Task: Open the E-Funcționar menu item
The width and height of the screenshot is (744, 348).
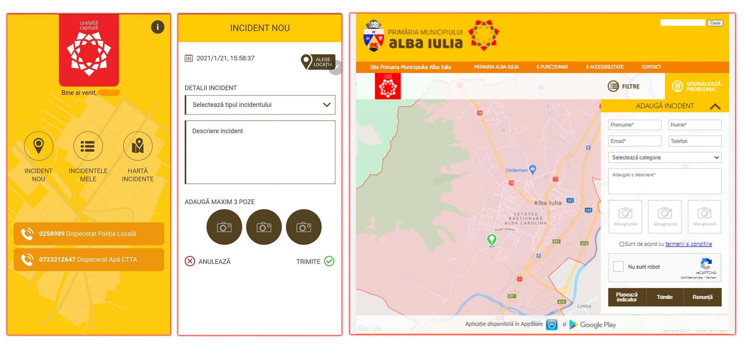Action: pos(552,67)
